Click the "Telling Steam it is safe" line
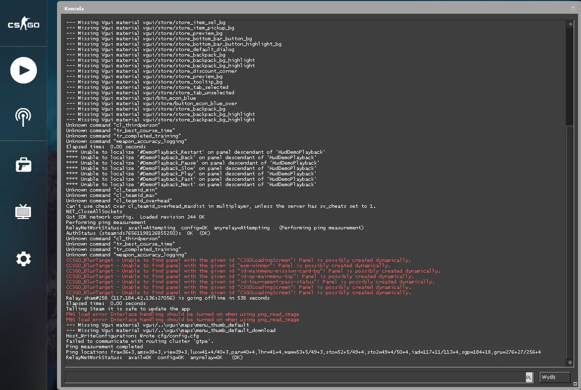 (x=128, y=309)
